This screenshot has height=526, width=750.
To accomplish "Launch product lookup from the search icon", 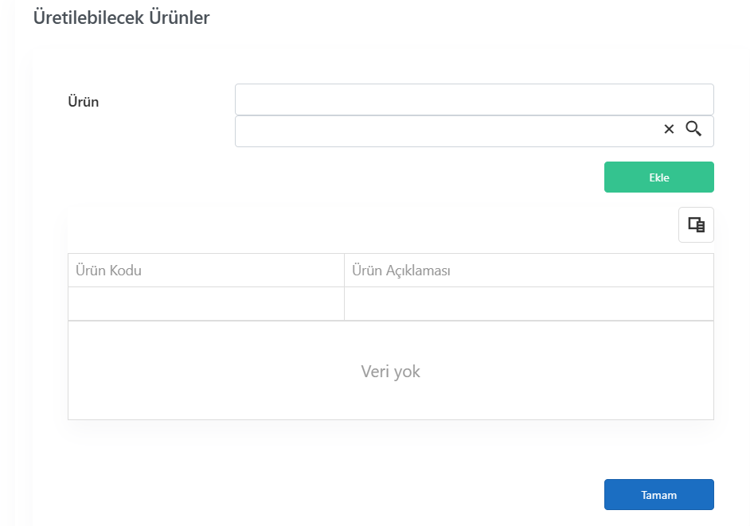I will tap(693, 129).
